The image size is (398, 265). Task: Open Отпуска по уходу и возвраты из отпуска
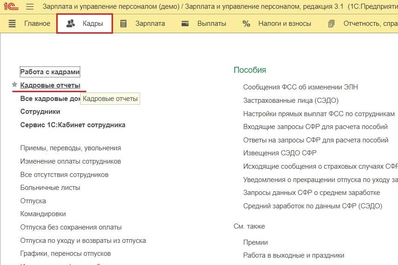(83, 241)
